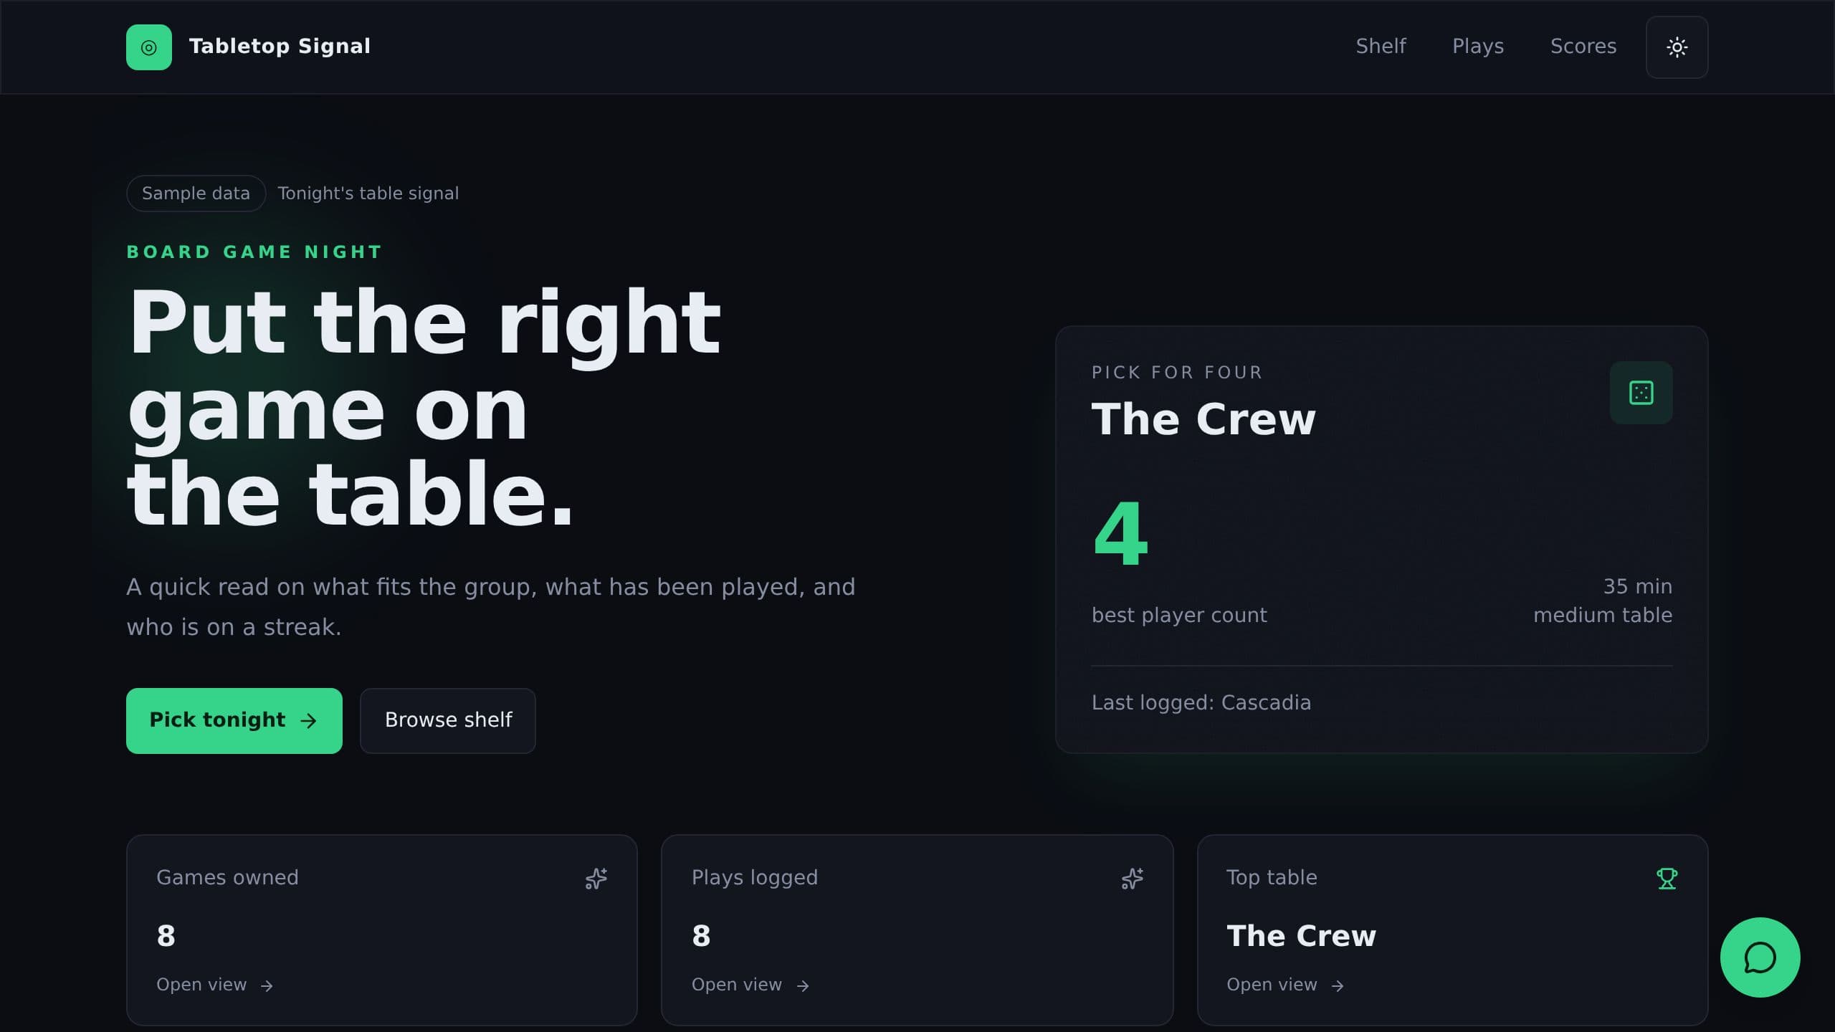Click the arrow icon inside Pick tonight

pyautogui.click(x=308, y=721)
